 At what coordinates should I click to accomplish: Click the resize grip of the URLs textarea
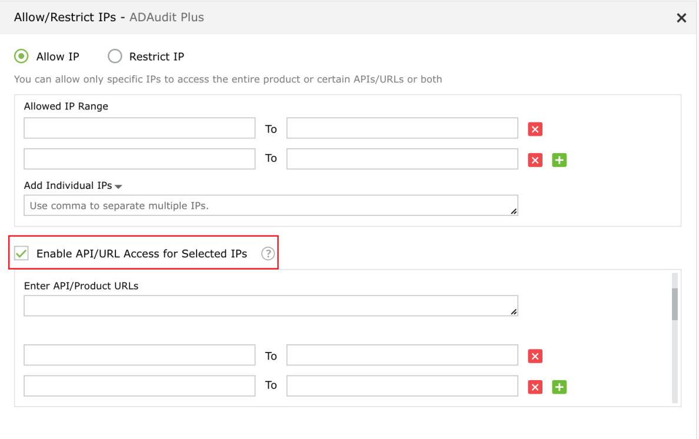click(515, 312)
